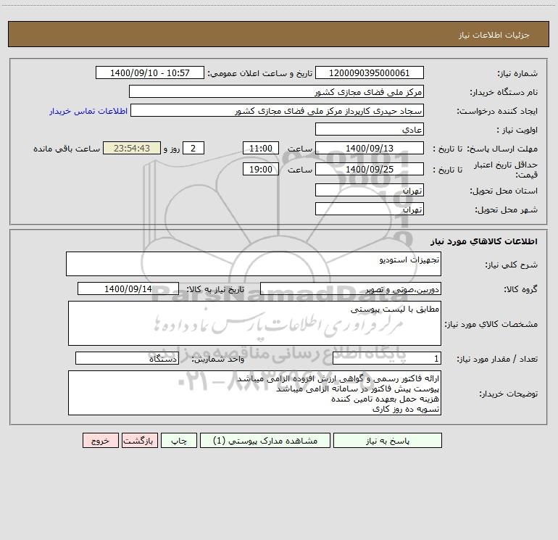Click the بازگشت back button

(139, 440)
